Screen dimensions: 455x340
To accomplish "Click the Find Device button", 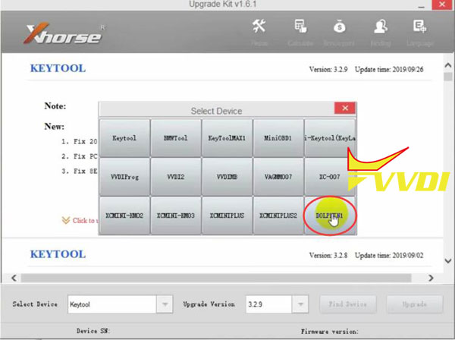I will (x=348, y=304).
